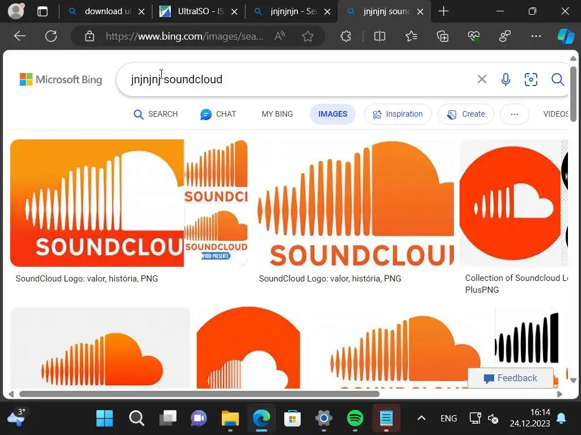Open round red SoundCloud icon image

pos(511,203)
